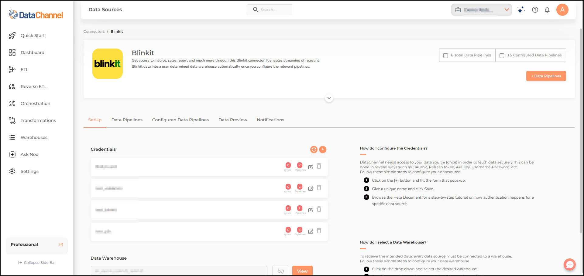Click the DataChannel logo
584x276 pixels.
coord(36,15)
